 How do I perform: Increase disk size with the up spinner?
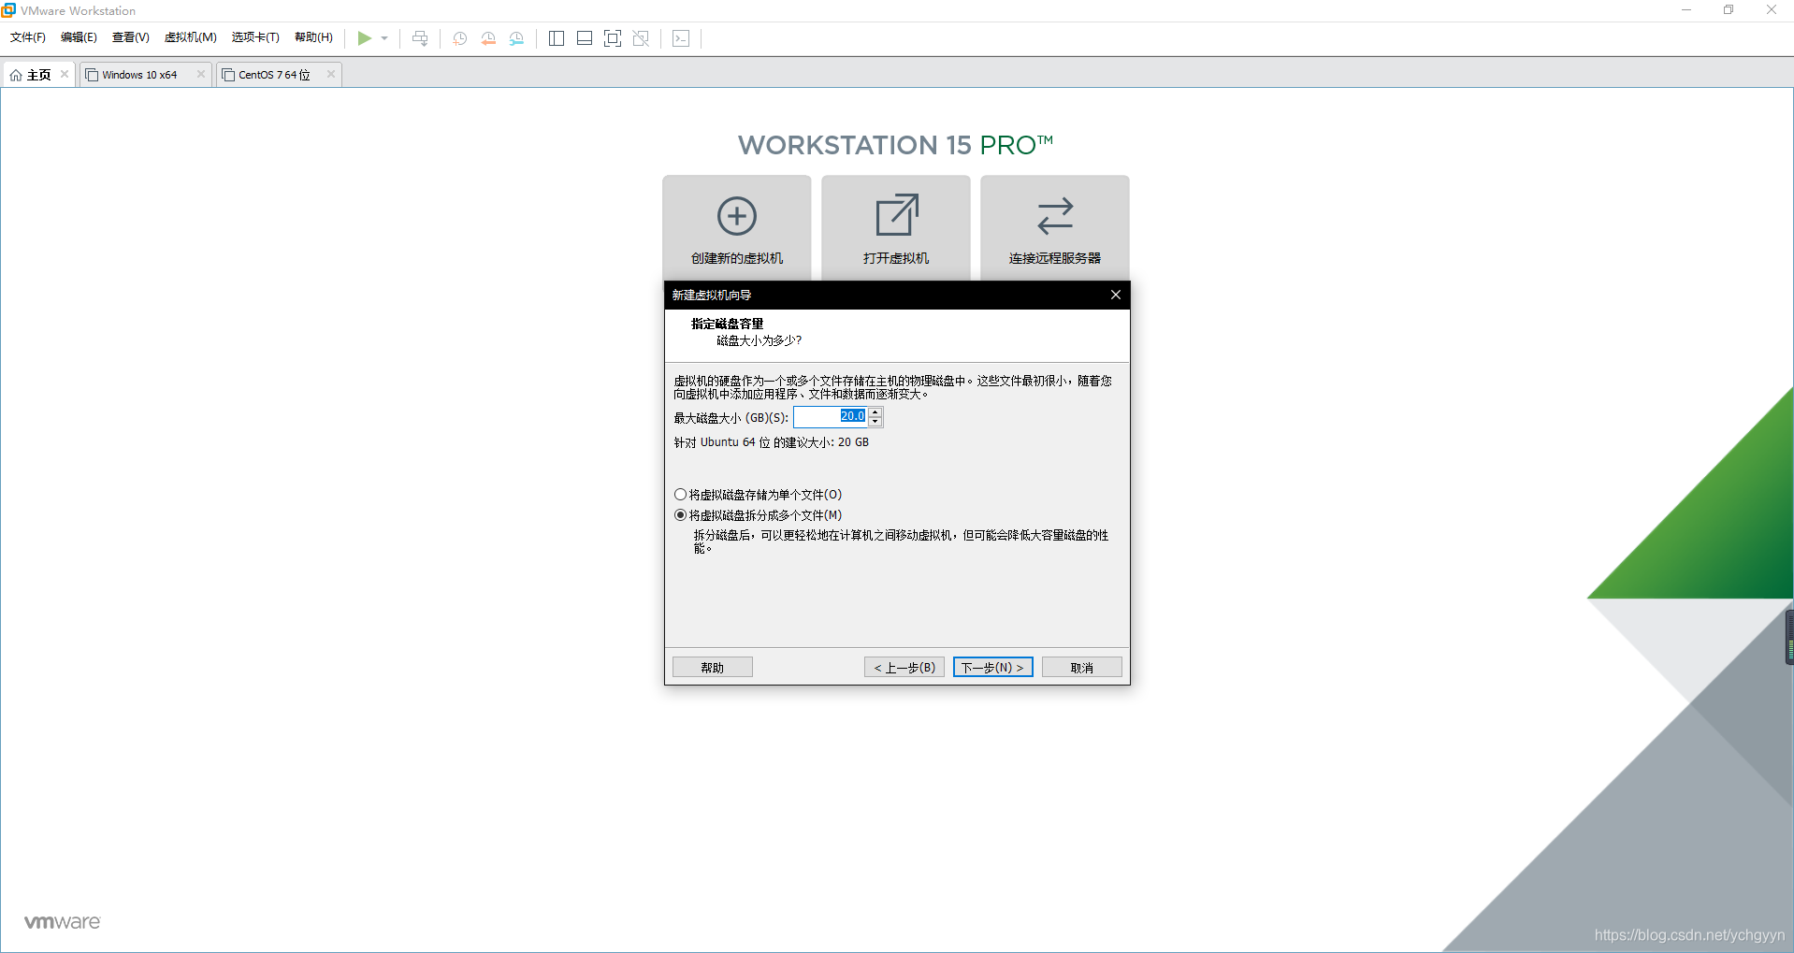(875, 412)
